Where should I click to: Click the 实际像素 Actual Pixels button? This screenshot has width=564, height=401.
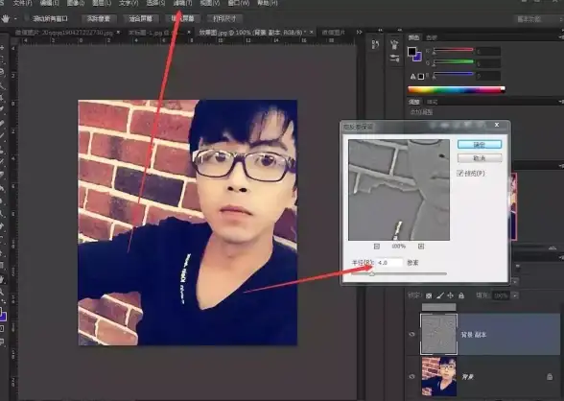(x=99, y=18)
